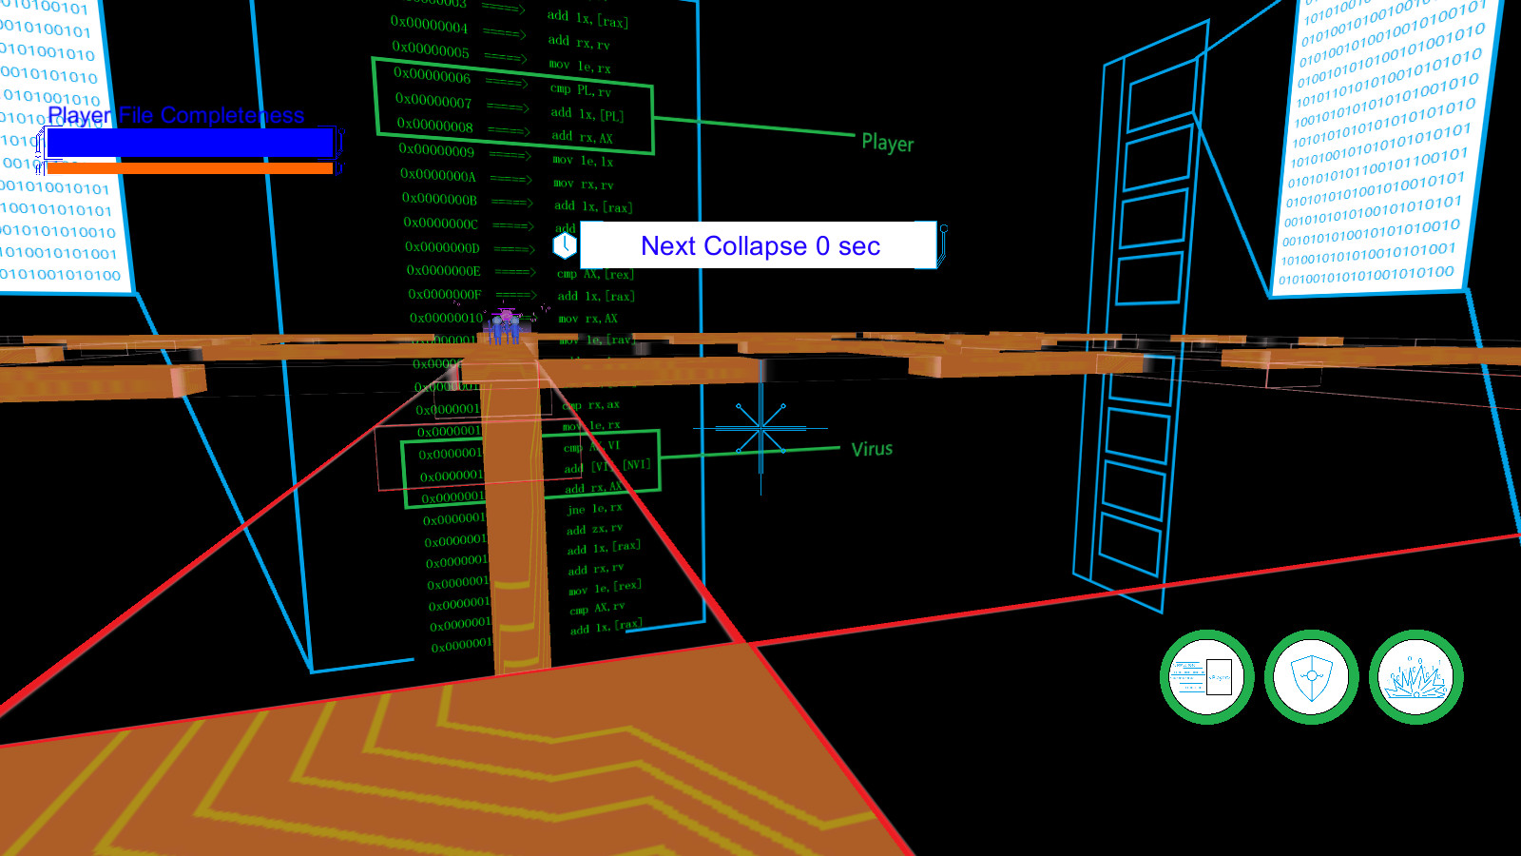Click the hexagonal clock icon
The image size is (1521, 856).
pyautogui.click(x=565, y=245)
